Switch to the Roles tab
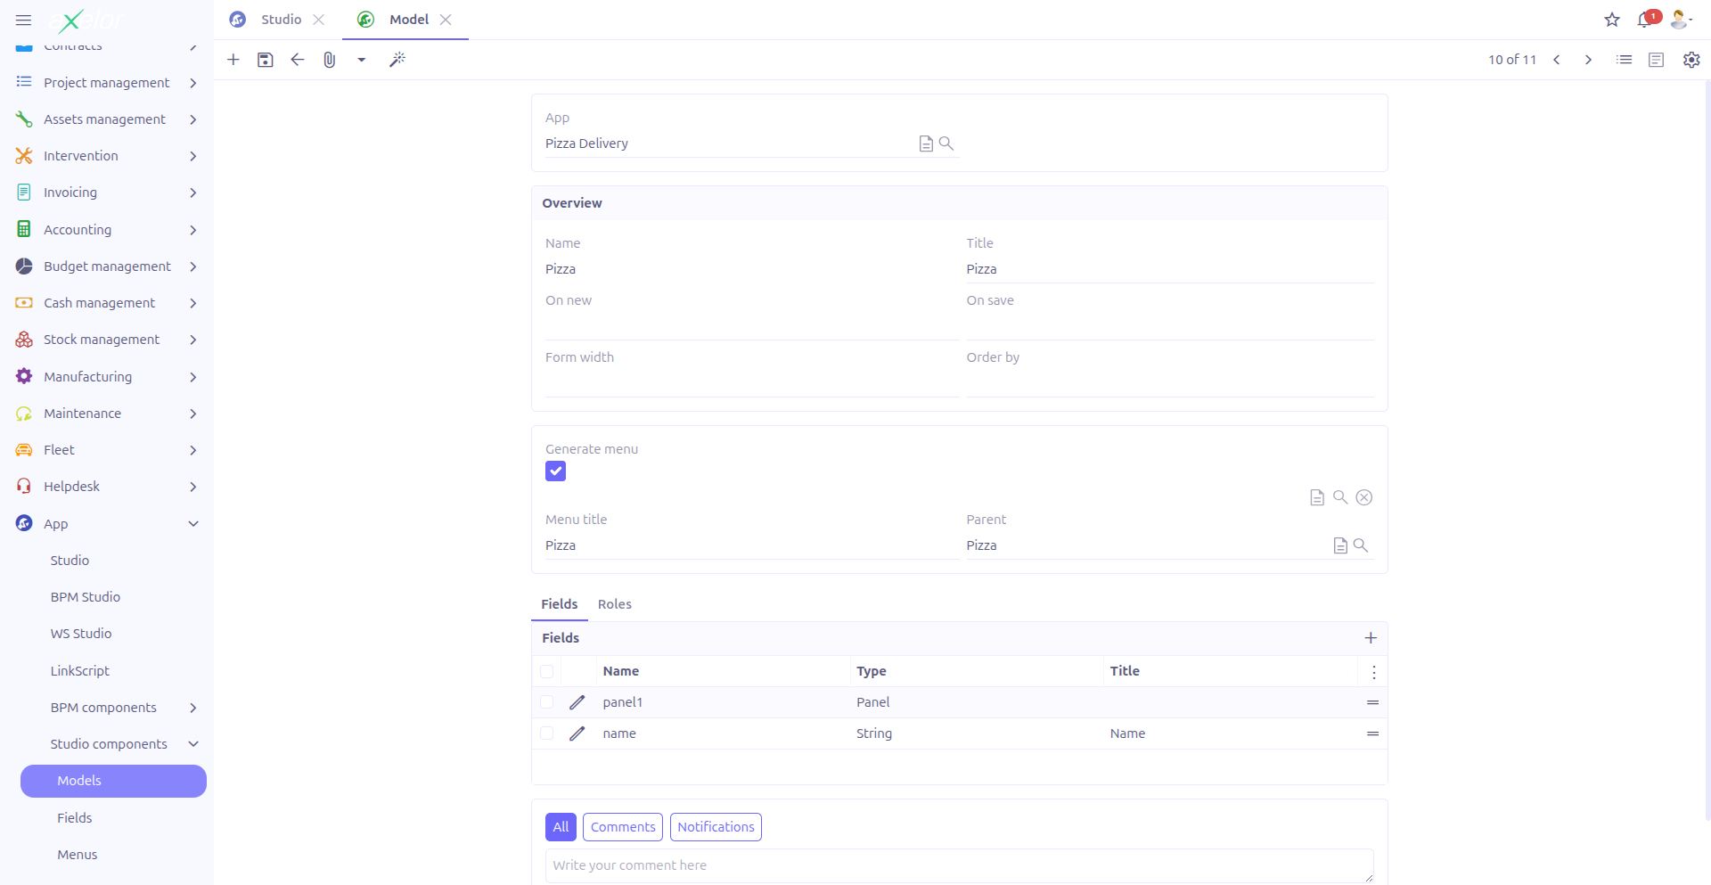Screen dimensions: 1711x885 coord(614,604)
